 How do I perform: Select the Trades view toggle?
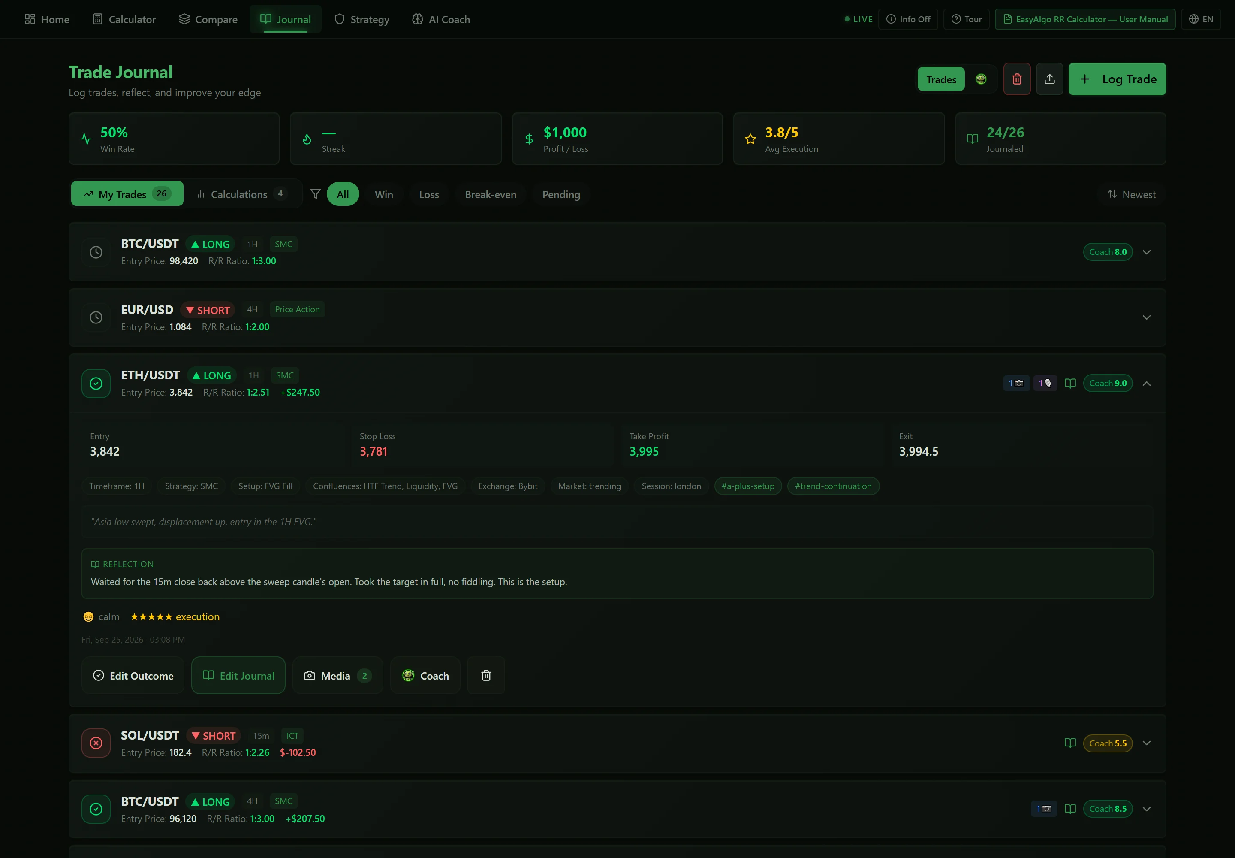click(x=941, y=79)
